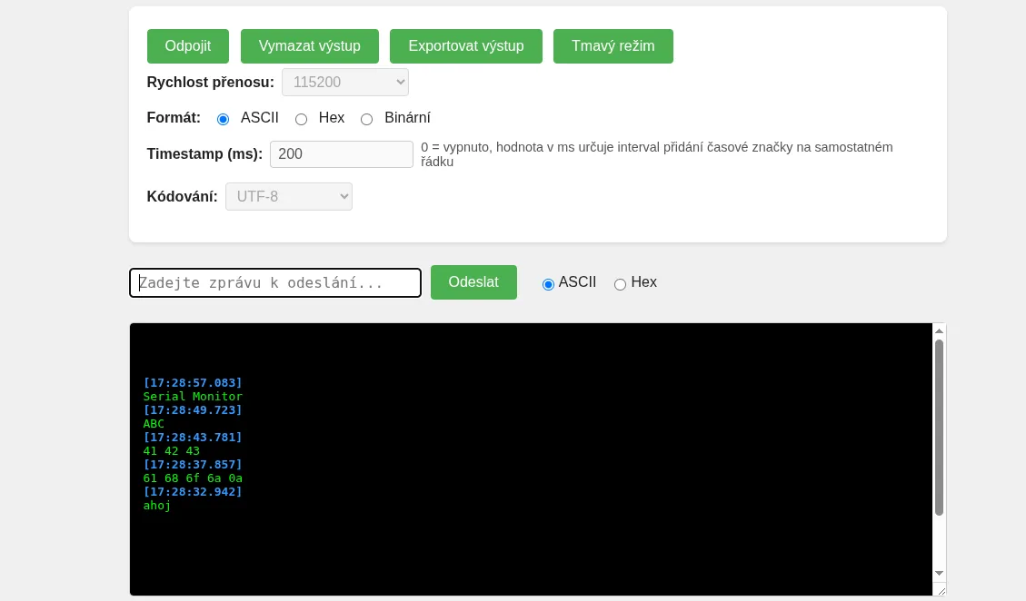Focus the Timestamp (ms) field

(x=341, y=154)
